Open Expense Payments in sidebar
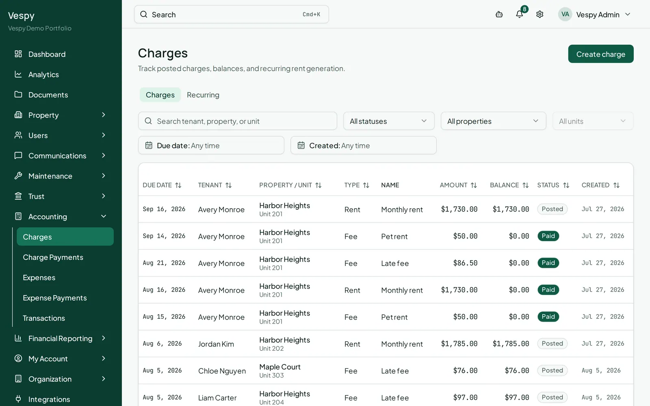650x406 pixels. click(65, 298)
